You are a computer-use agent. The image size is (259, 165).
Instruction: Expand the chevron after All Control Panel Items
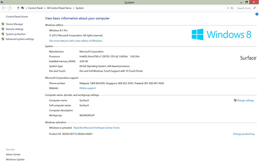pos(73,8)
